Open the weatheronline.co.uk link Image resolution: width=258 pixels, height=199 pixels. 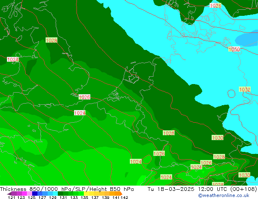224,195
